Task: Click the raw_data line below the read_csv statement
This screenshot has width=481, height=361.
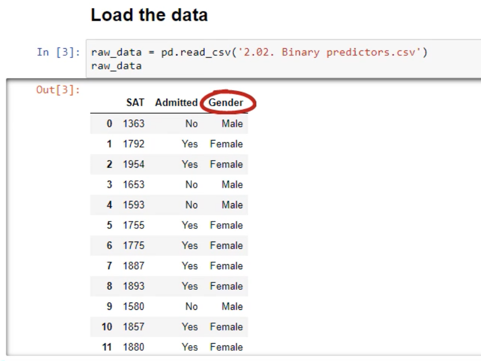Action: pos(116,66)
